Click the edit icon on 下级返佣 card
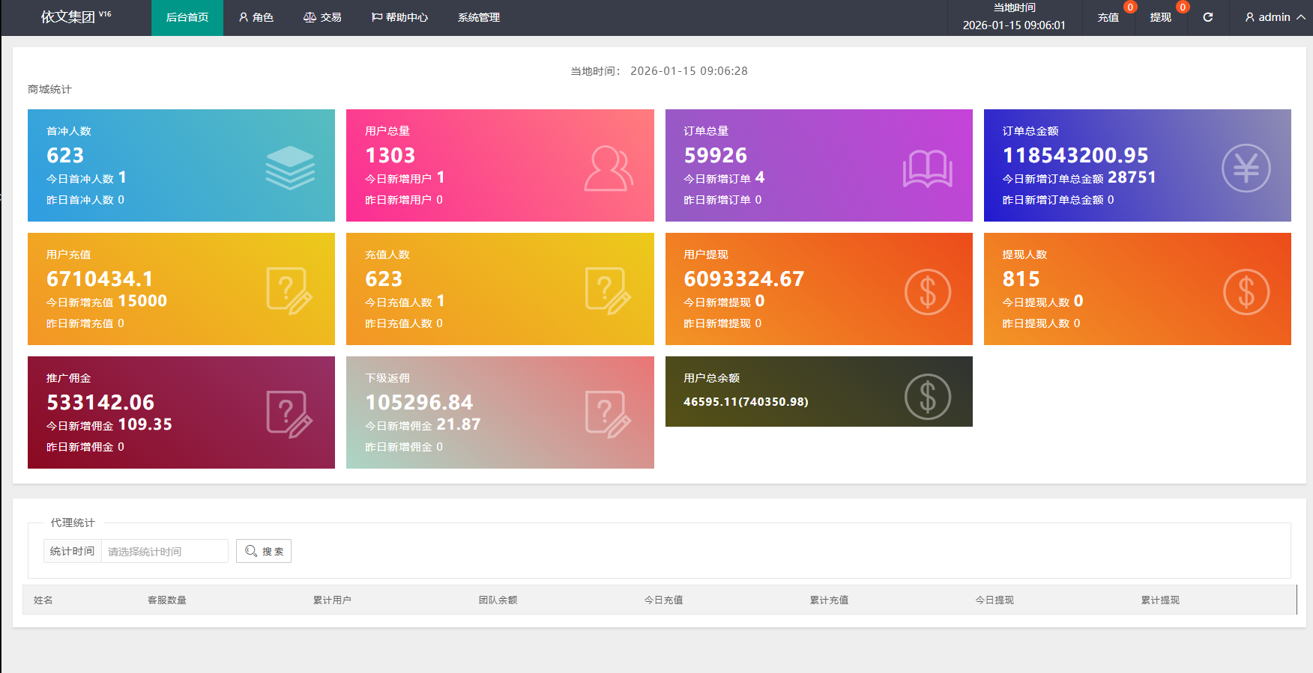 coord(608,415)
